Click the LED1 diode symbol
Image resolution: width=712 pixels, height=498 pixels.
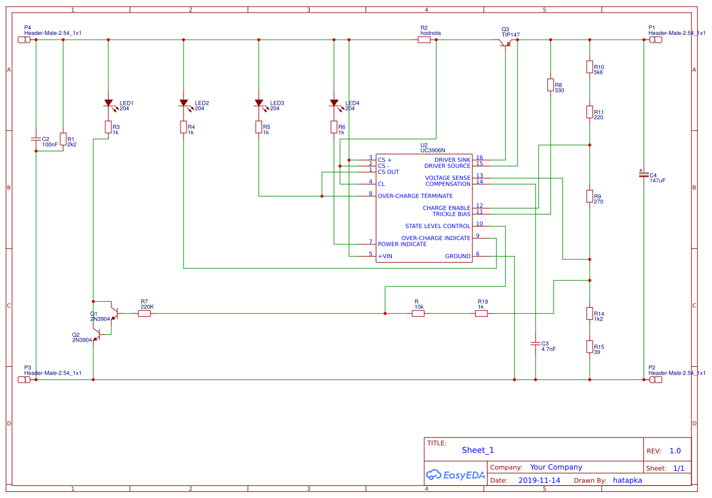coord(109,104)
